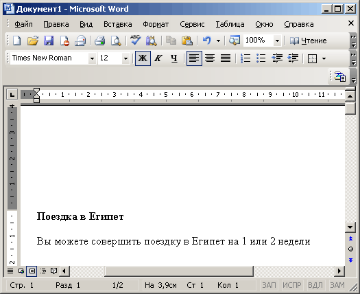The height and width of the screenshot is (294, 360).
Task: Decrease paragraph indent
Action: click(277, 58)
